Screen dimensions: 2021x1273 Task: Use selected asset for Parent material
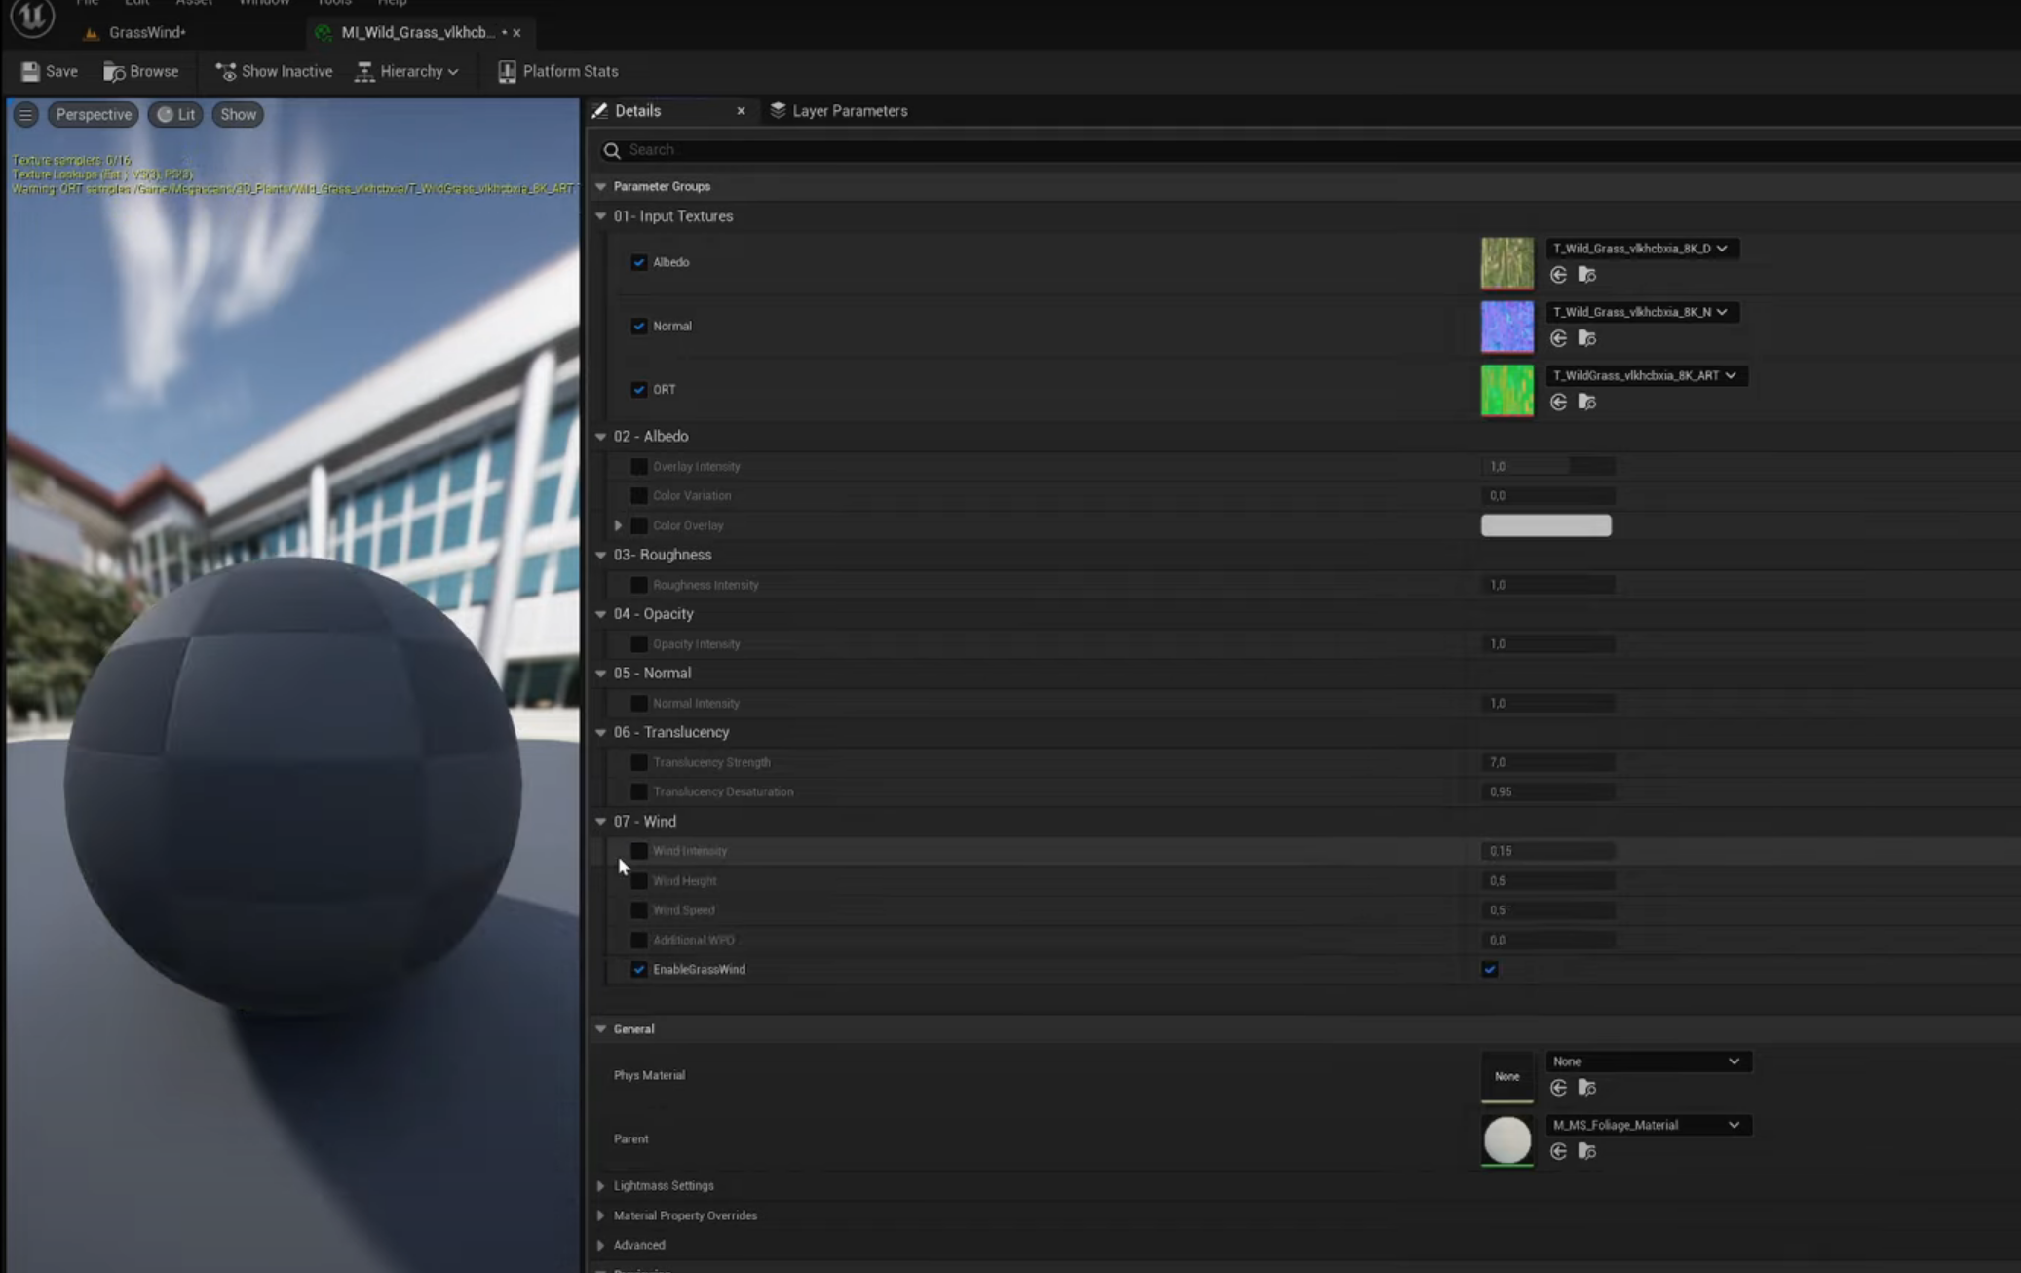tap(1558, 1151)
